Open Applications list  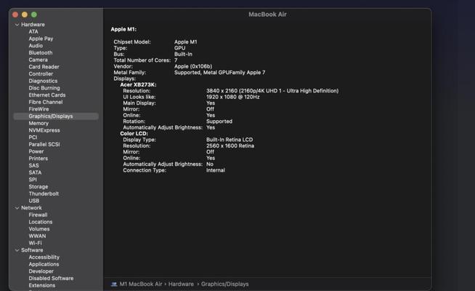[x=44, y=264]
